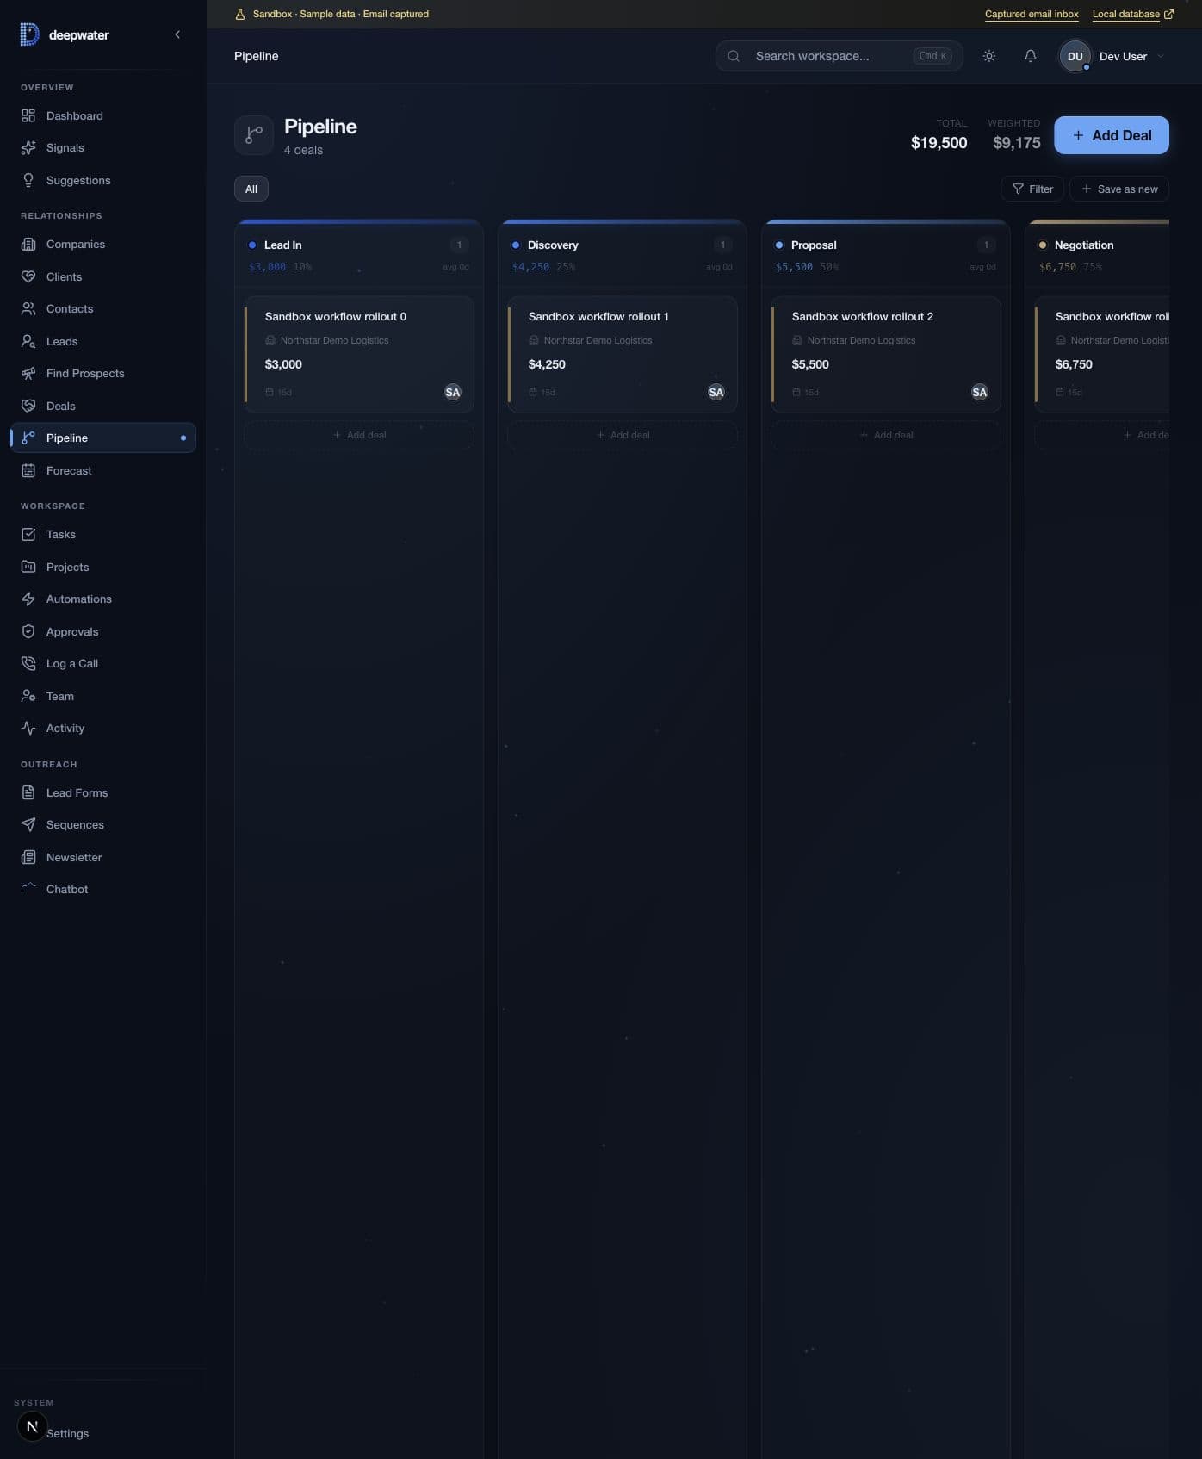Open the Leads icon in sidebar

(28, 341)
